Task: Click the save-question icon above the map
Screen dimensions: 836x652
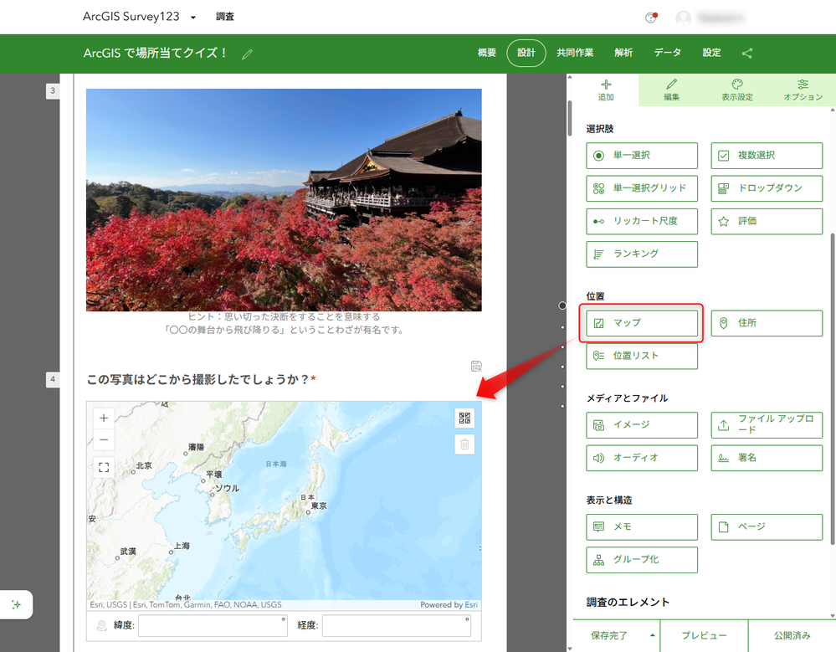Action: point(476,367)
